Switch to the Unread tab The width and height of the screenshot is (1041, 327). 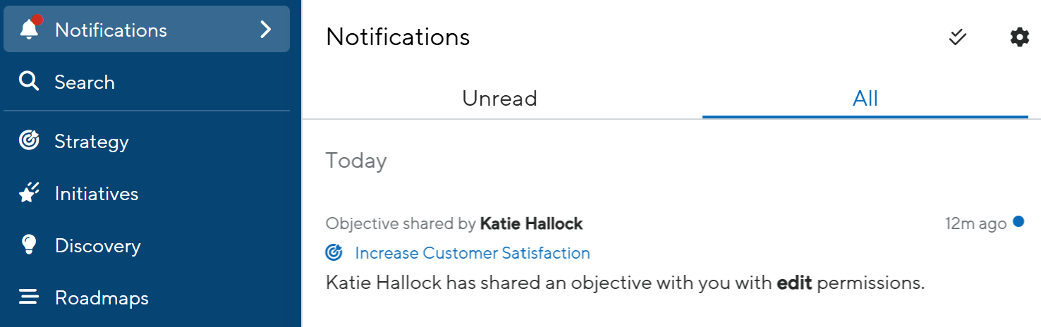tap(499, 98)
